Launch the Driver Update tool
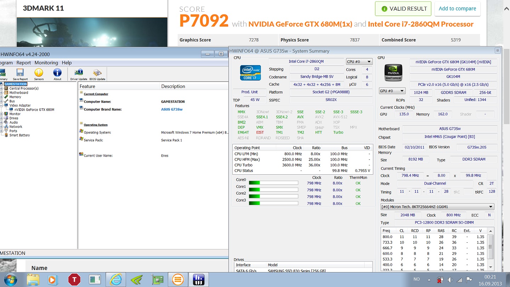The width and height of the screenshot is (510, 287). tap(79, 74)
